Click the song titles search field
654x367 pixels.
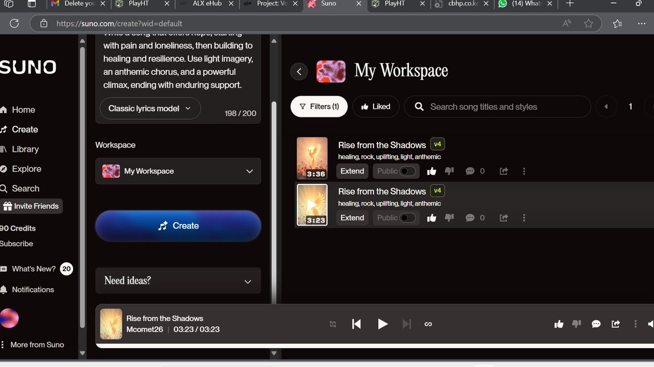click(x=497, y=107)
